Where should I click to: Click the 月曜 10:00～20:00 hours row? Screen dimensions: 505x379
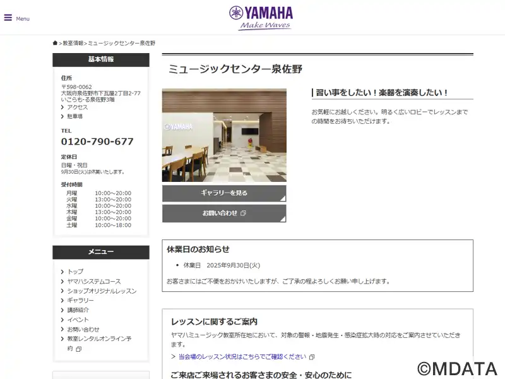(x=98, y=193)
